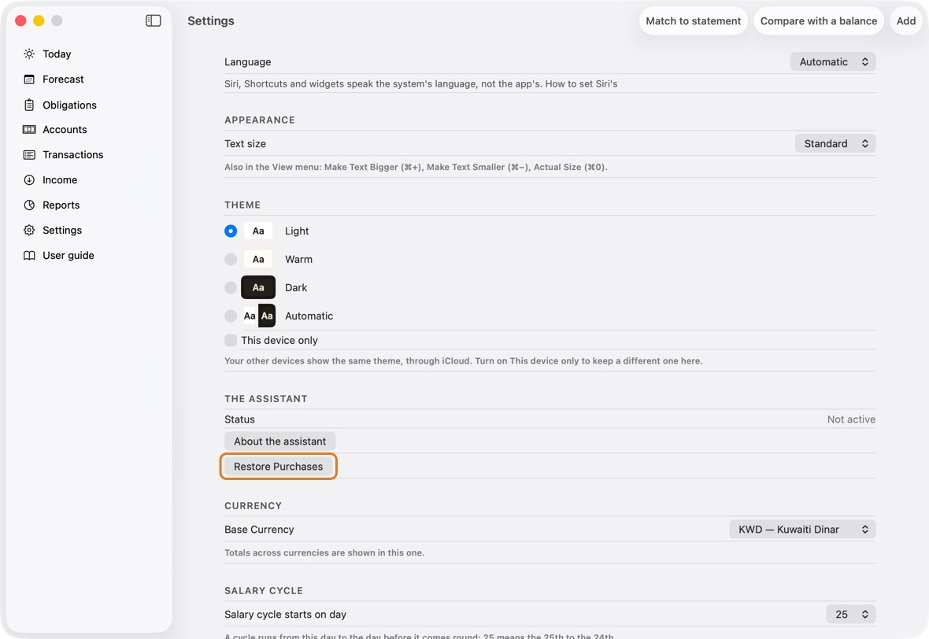929x639 pixels.
Task: Click the Income arrow-circle icon
Action: click(29, 180)
